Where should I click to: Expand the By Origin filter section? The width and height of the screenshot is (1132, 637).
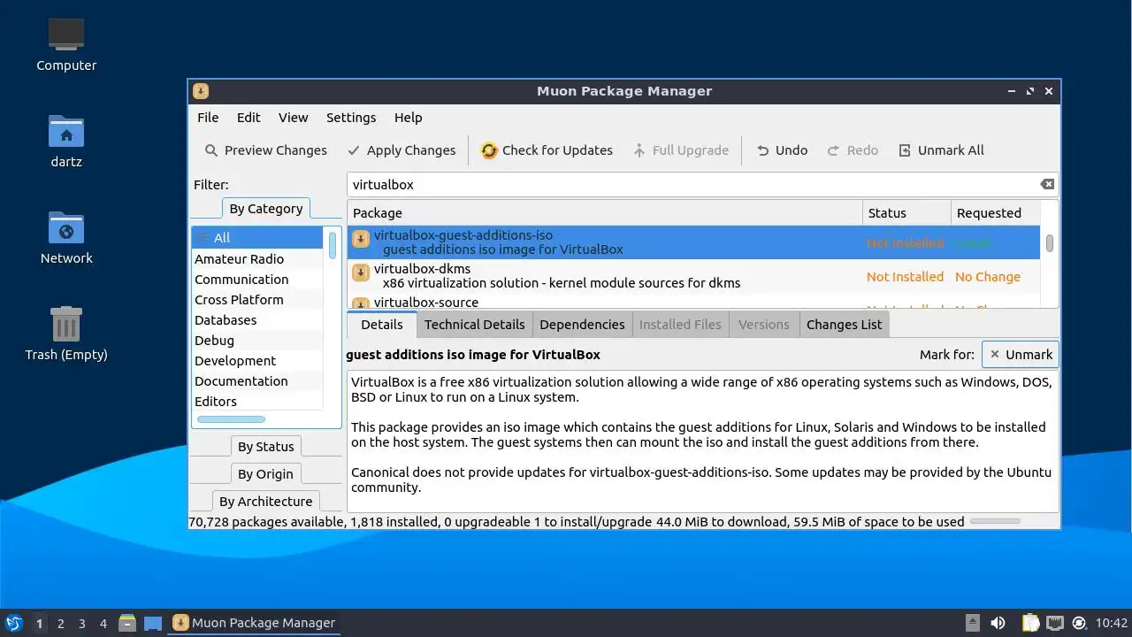[265, 474]
